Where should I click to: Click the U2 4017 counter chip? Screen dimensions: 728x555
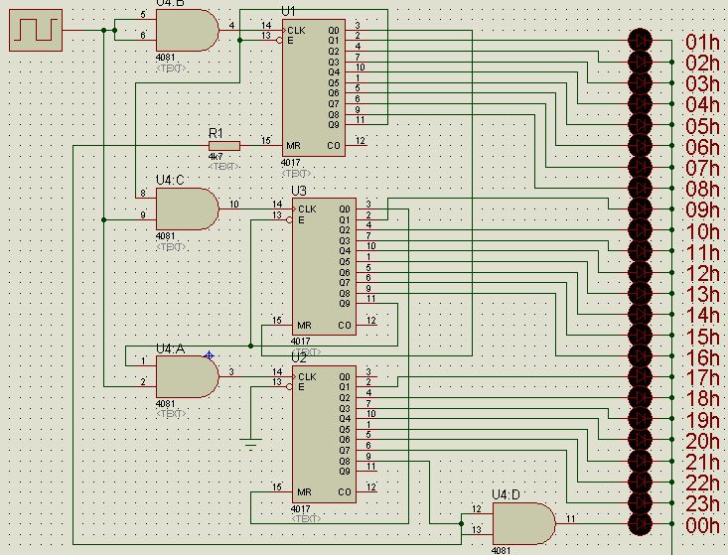coord(324,434)
